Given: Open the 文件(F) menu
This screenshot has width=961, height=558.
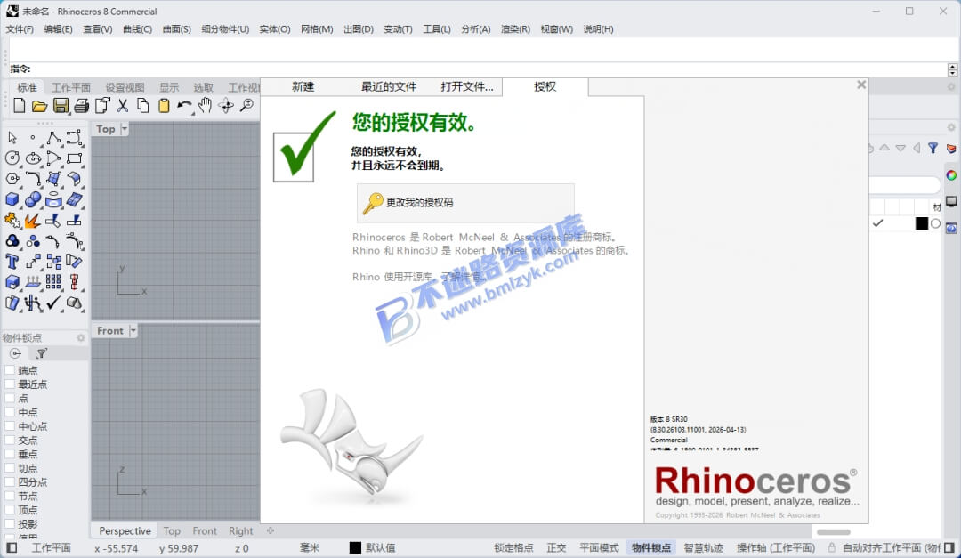Looking at the screenshot, I should point(20,28).
